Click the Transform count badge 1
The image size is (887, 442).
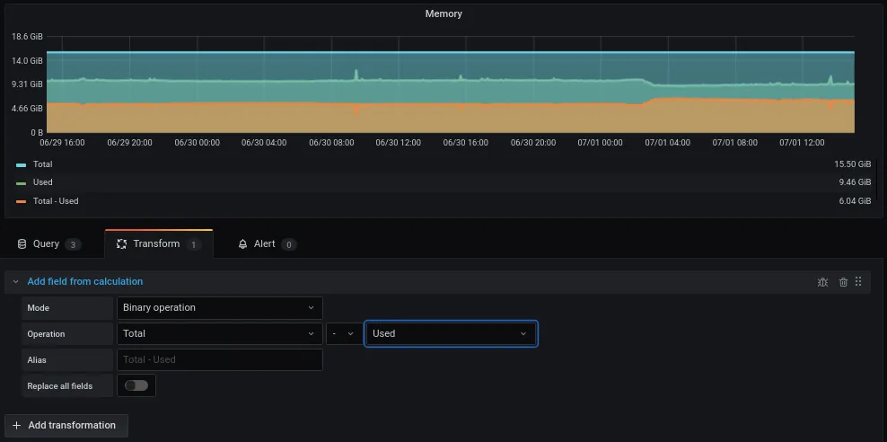193,245
